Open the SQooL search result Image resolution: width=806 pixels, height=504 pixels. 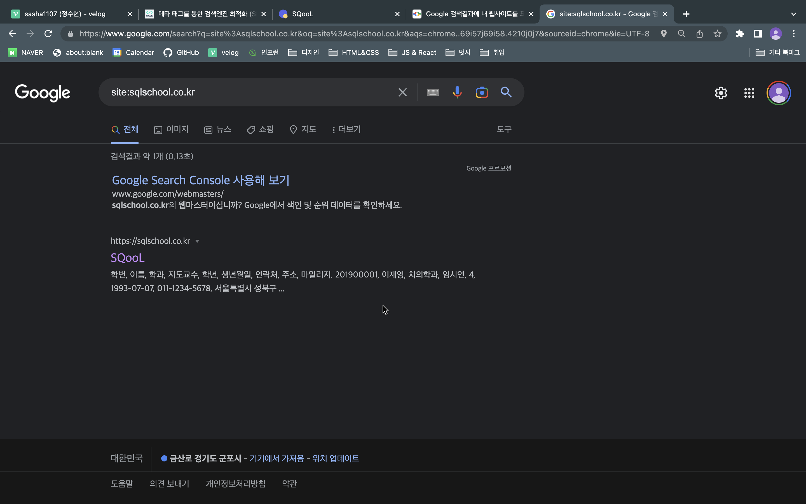pos(128,258)
